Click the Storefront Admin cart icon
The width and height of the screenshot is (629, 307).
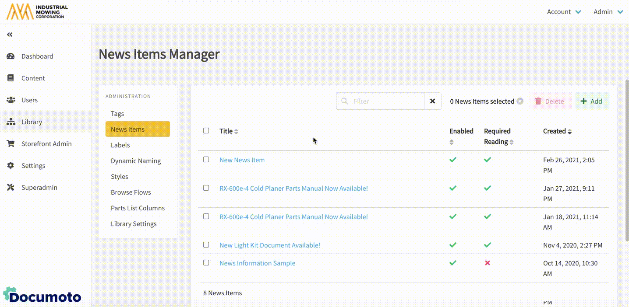point(11,144)
